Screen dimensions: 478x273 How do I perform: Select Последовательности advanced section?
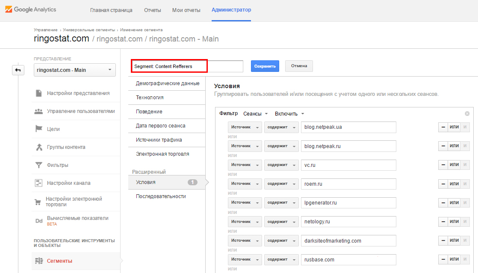(167, 196)
